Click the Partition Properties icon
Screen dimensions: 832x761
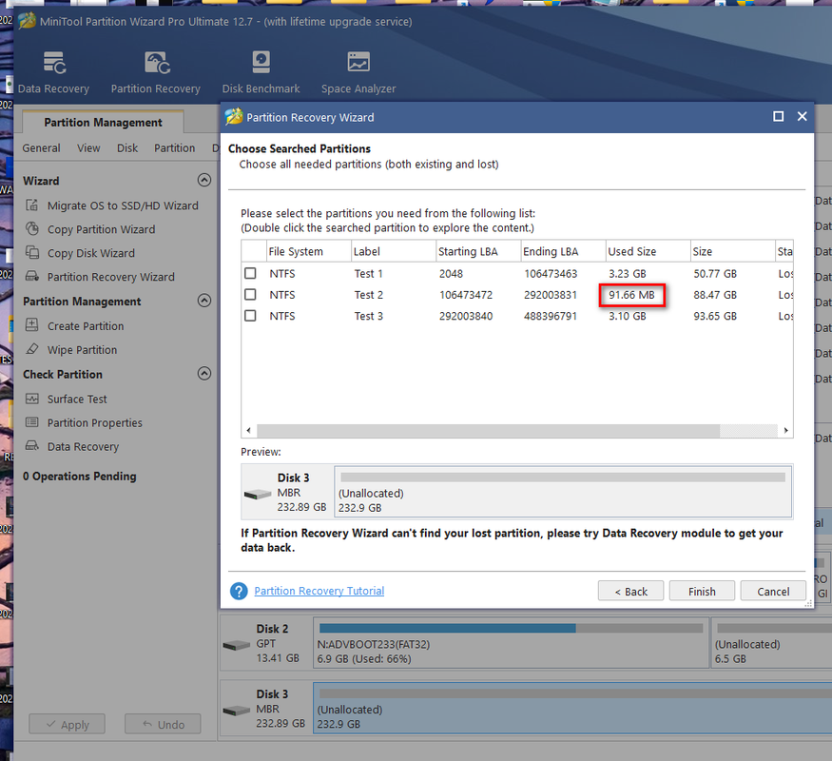click(32, 422)
